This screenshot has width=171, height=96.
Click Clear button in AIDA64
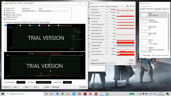[x=26, y=87]
